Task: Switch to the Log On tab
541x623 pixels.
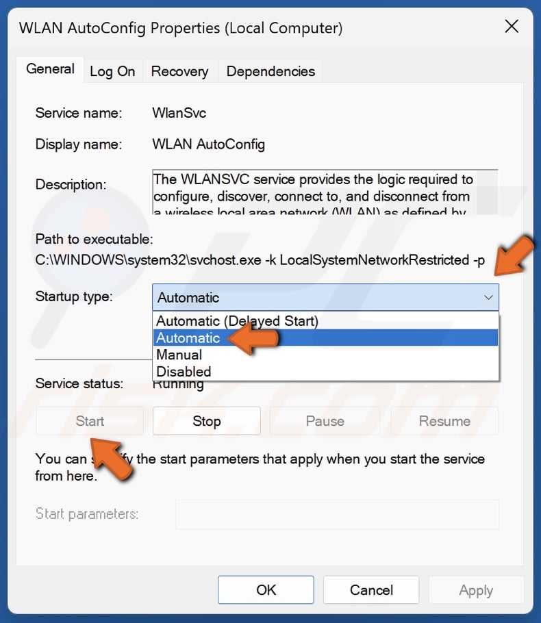Action: coord(112,71)
